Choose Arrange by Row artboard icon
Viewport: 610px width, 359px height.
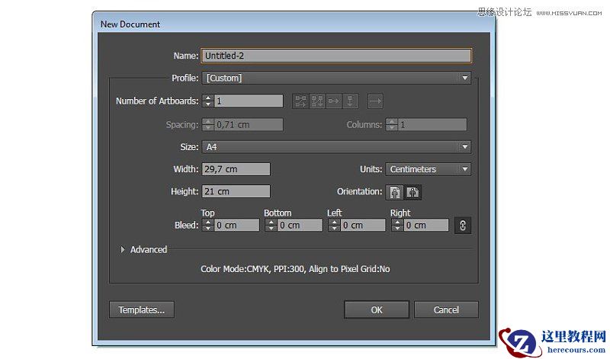click(x=334, y=101)
